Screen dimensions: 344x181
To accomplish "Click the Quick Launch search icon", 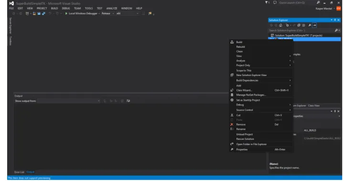I will pos(318,3).
